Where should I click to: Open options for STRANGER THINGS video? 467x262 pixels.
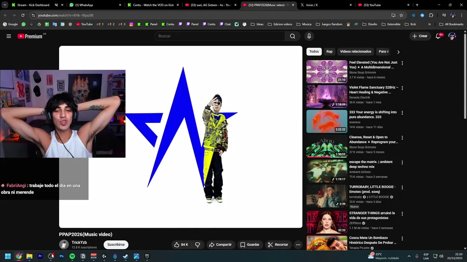[x=402, y=214]
